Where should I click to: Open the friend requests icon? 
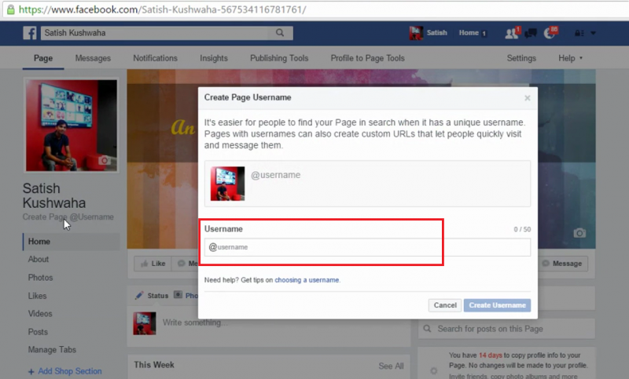(x=512, y=33)
